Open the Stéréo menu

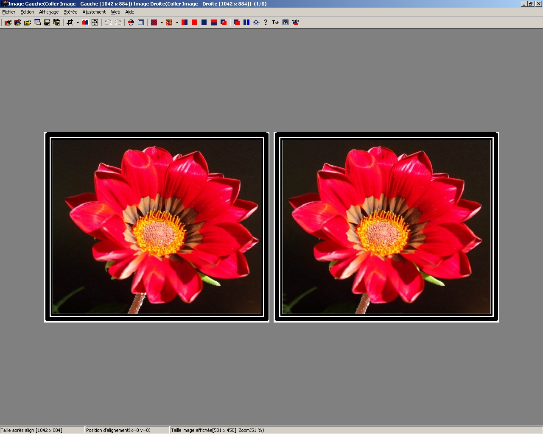(70, 12)
